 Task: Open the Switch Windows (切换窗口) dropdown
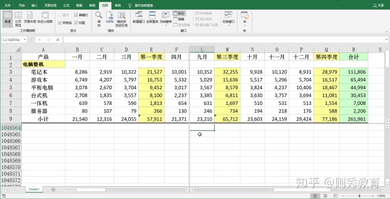point(229,19)
